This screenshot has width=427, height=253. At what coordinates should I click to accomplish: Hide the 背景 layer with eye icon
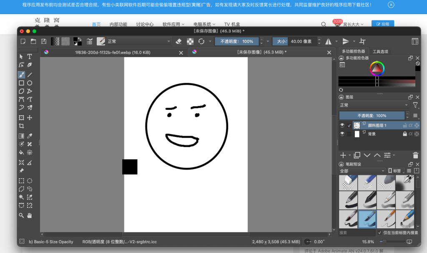[342, 134]
